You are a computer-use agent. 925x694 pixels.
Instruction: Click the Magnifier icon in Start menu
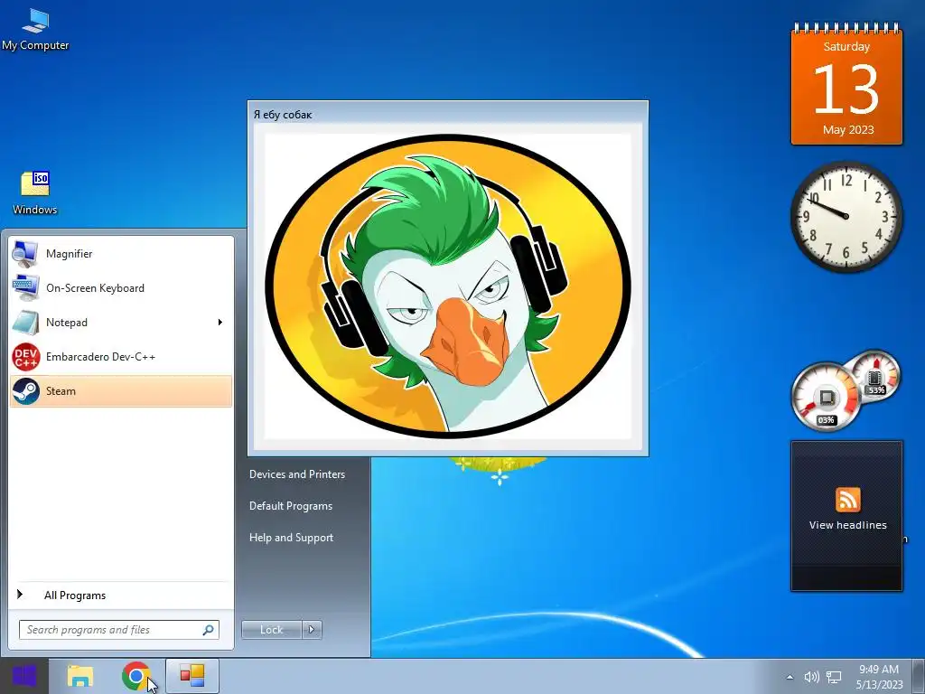coord(25,254)
